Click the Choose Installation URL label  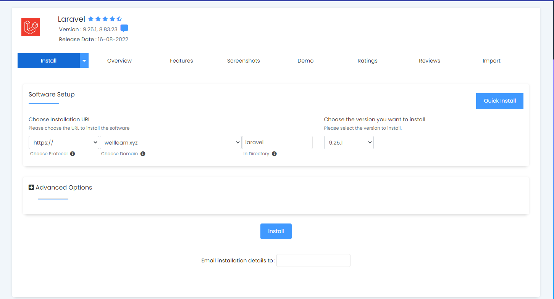pos(60,119)
